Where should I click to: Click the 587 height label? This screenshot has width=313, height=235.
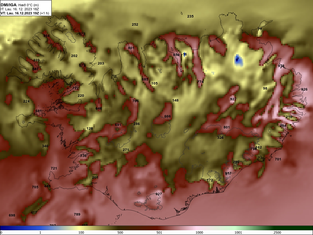pyautogui.click(x=36, y=69)
